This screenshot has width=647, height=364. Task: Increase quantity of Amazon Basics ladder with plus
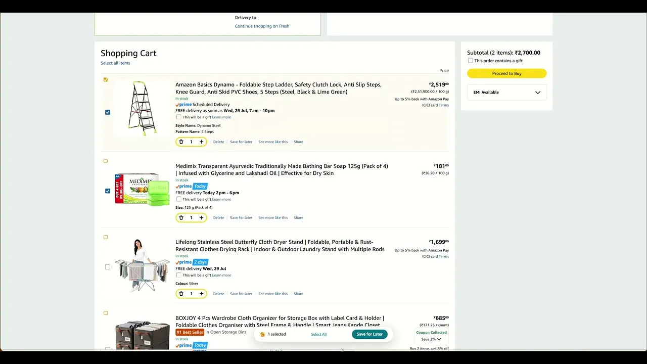click(201, 142)
